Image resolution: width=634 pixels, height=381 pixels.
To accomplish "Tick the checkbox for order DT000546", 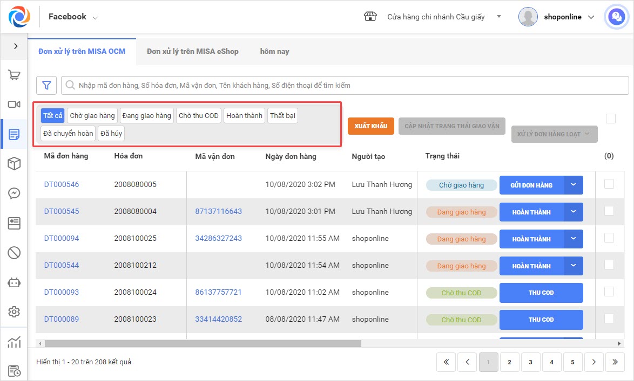I will (609, 184).
